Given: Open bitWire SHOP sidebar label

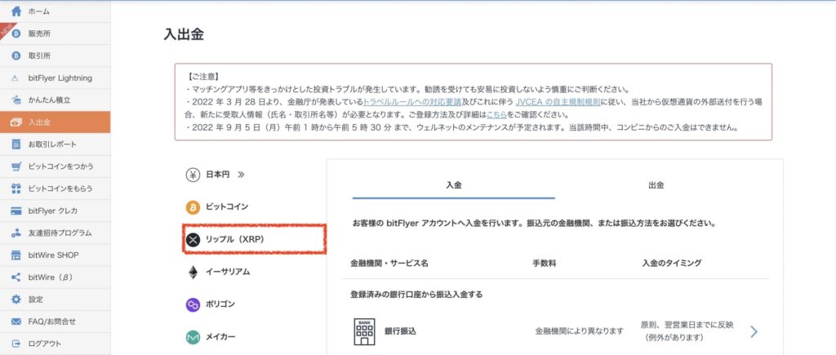Looking at the screenshot, I should pyautogui.click(x=53, y=255).
